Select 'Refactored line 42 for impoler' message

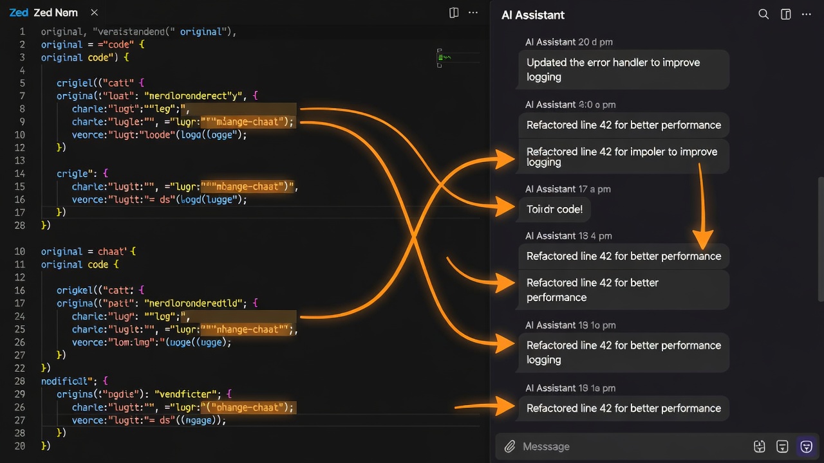tap(623, 157)
